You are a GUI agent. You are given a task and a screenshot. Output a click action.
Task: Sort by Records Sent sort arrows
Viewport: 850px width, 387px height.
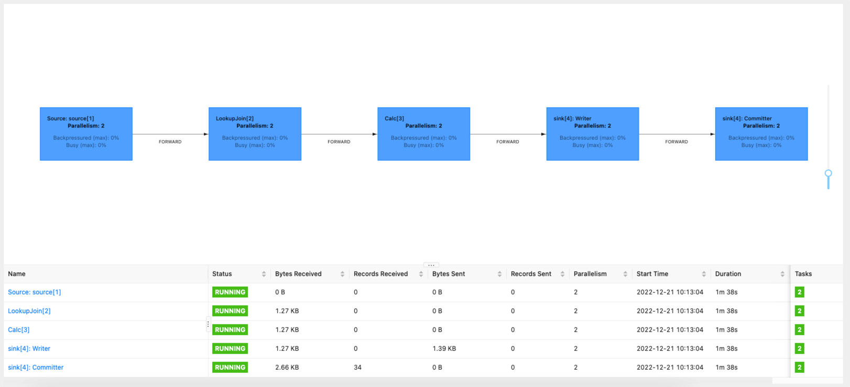562,274
